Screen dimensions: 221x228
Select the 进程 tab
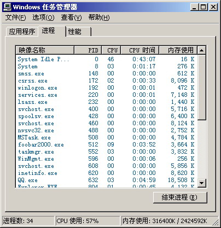52,31
